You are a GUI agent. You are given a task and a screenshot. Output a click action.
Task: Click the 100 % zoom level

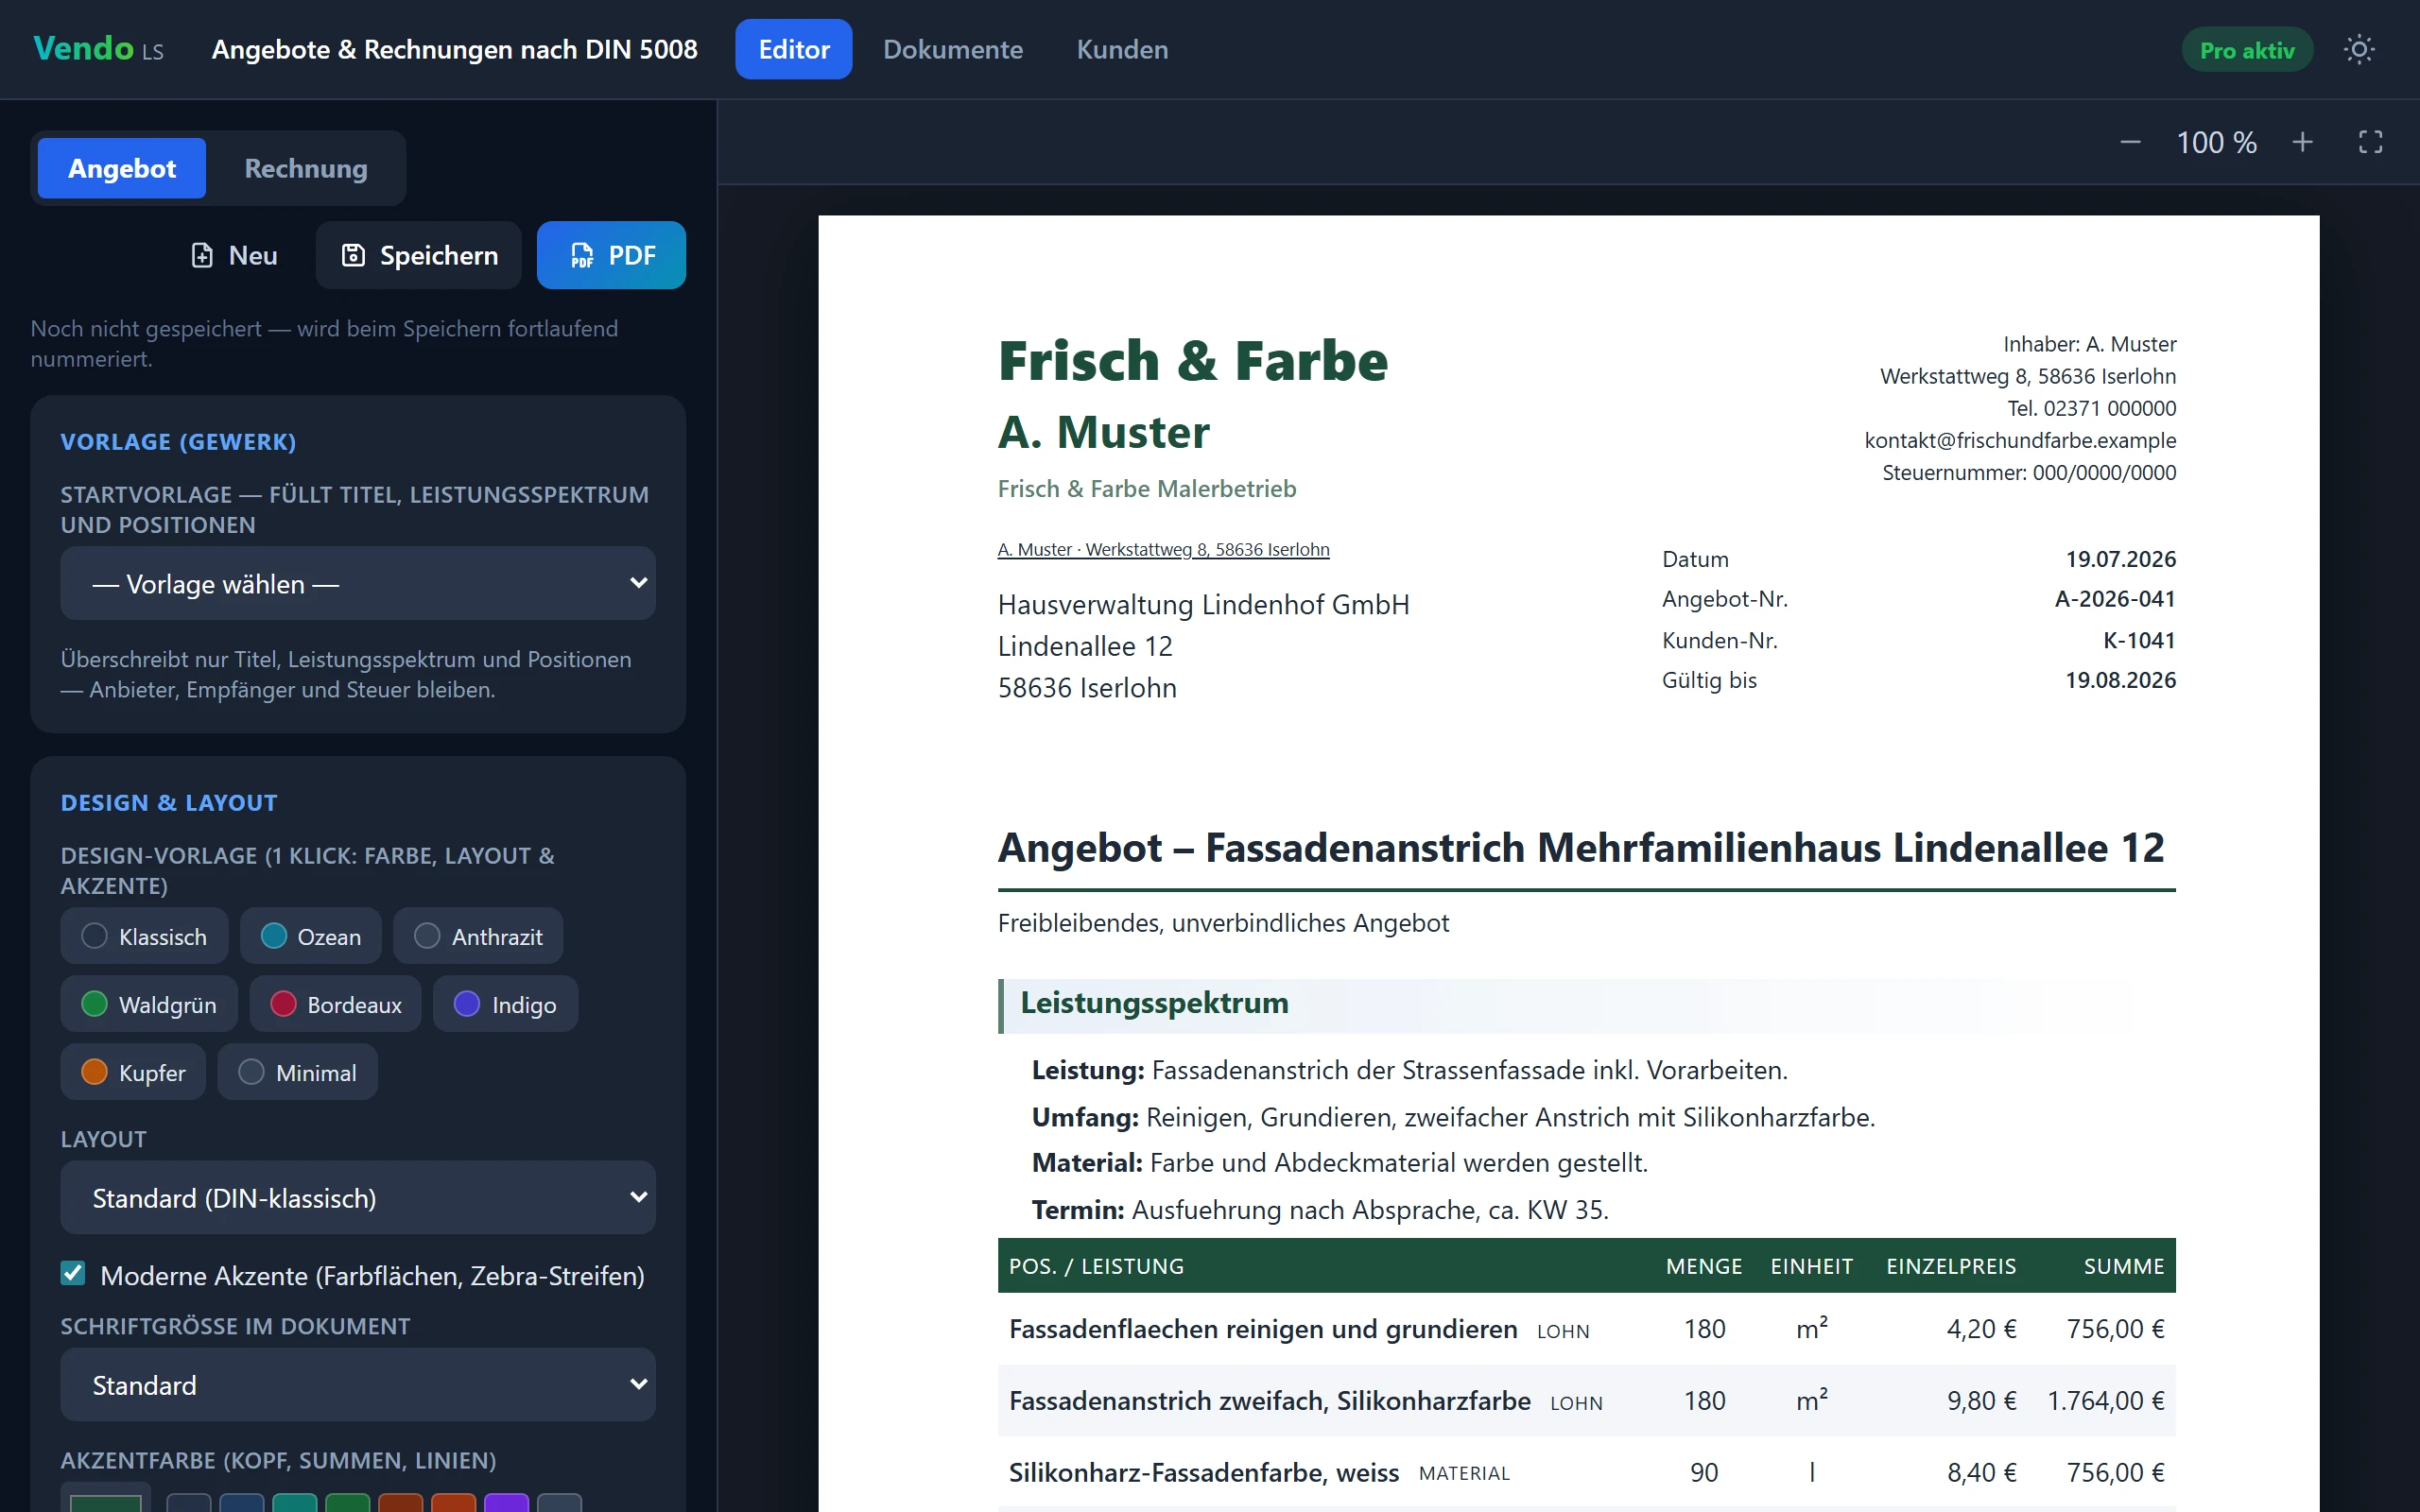(x=2216, y=142)
